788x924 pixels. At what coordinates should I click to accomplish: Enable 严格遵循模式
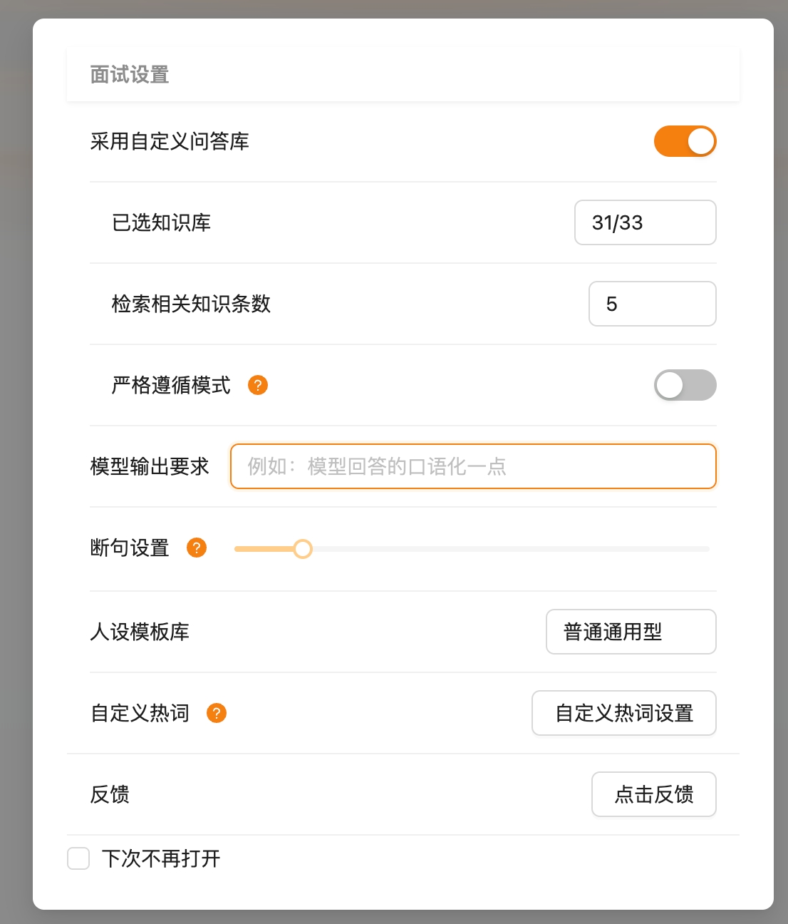(x=685, y=385)
